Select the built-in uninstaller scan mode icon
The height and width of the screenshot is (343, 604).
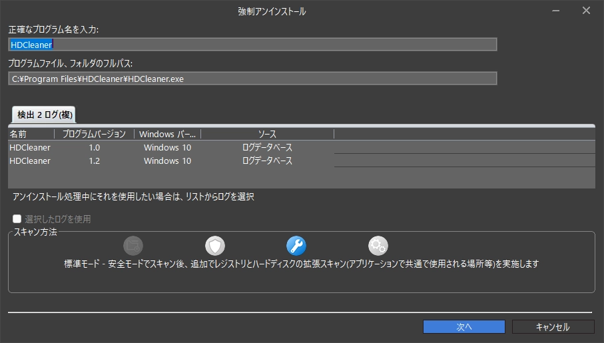click(x=133, y=246)
